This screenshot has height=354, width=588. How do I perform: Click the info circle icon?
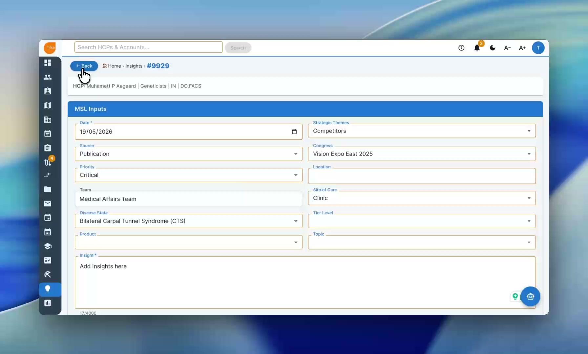point(461,48)
